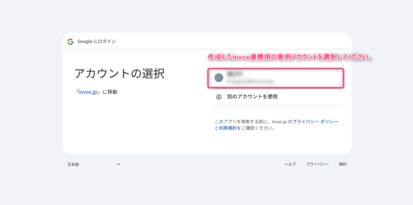
Task: Open the invox.jp link
Action: point(88,92)
